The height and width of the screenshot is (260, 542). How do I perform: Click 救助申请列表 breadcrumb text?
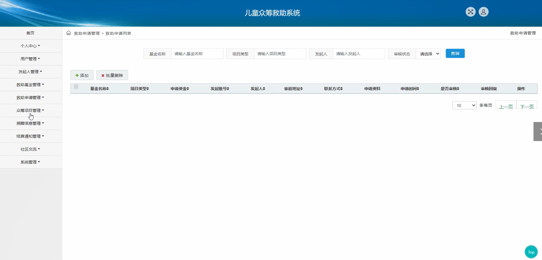point(118,33)
